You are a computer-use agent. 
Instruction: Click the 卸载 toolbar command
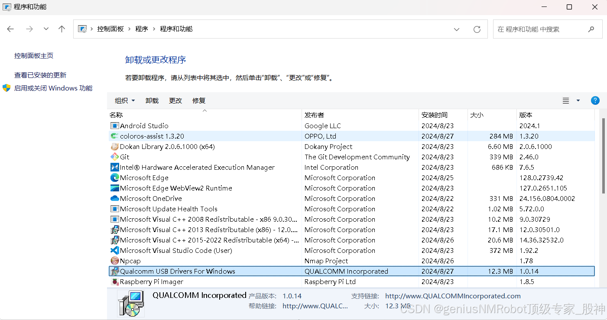point(152,100)
